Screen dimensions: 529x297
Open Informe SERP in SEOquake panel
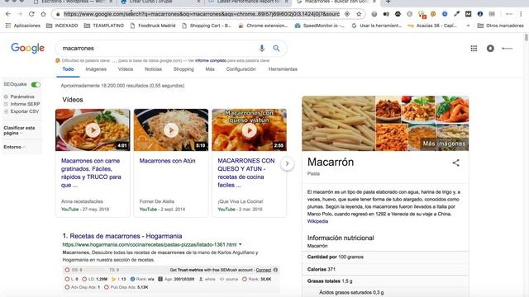point(22,104)
